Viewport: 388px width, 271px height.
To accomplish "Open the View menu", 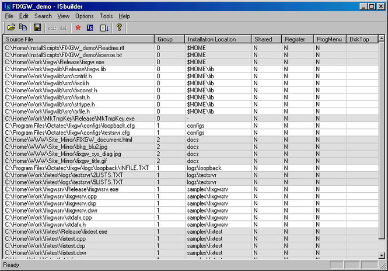I will pyautogui.click(x=64, y=16).
